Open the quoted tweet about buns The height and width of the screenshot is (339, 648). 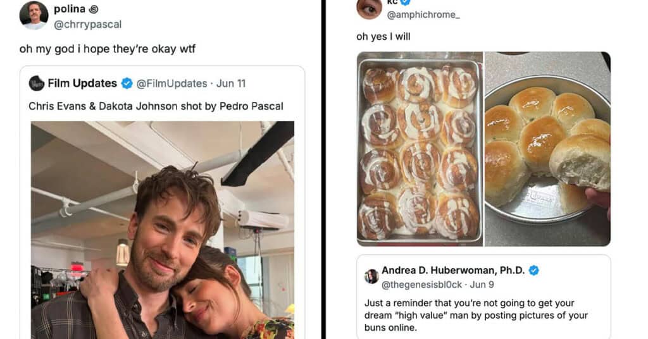point(483,297)
